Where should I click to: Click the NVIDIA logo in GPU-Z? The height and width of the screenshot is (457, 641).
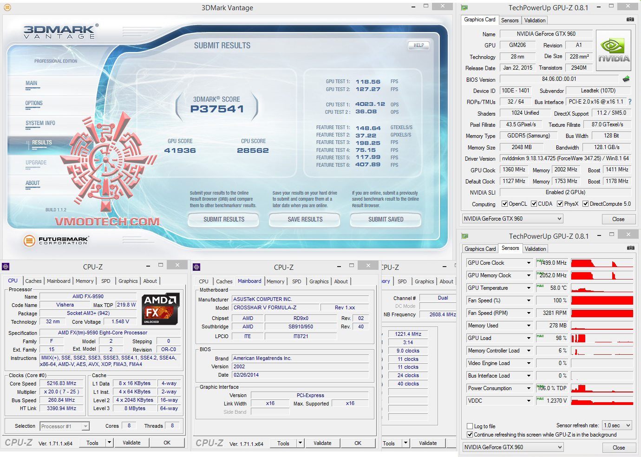tap(614, 50)
